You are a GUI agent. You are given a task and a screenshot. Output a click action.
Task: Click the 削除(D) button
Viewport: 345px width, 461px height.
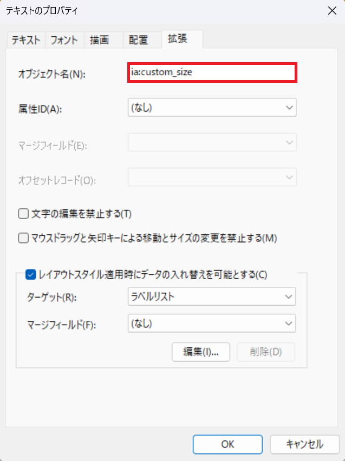(266, 352)
